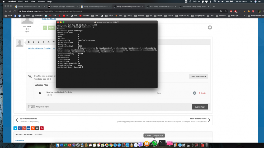
Task: Toggle strikethrough in the reply editor
Action: [x=44, y=42]
